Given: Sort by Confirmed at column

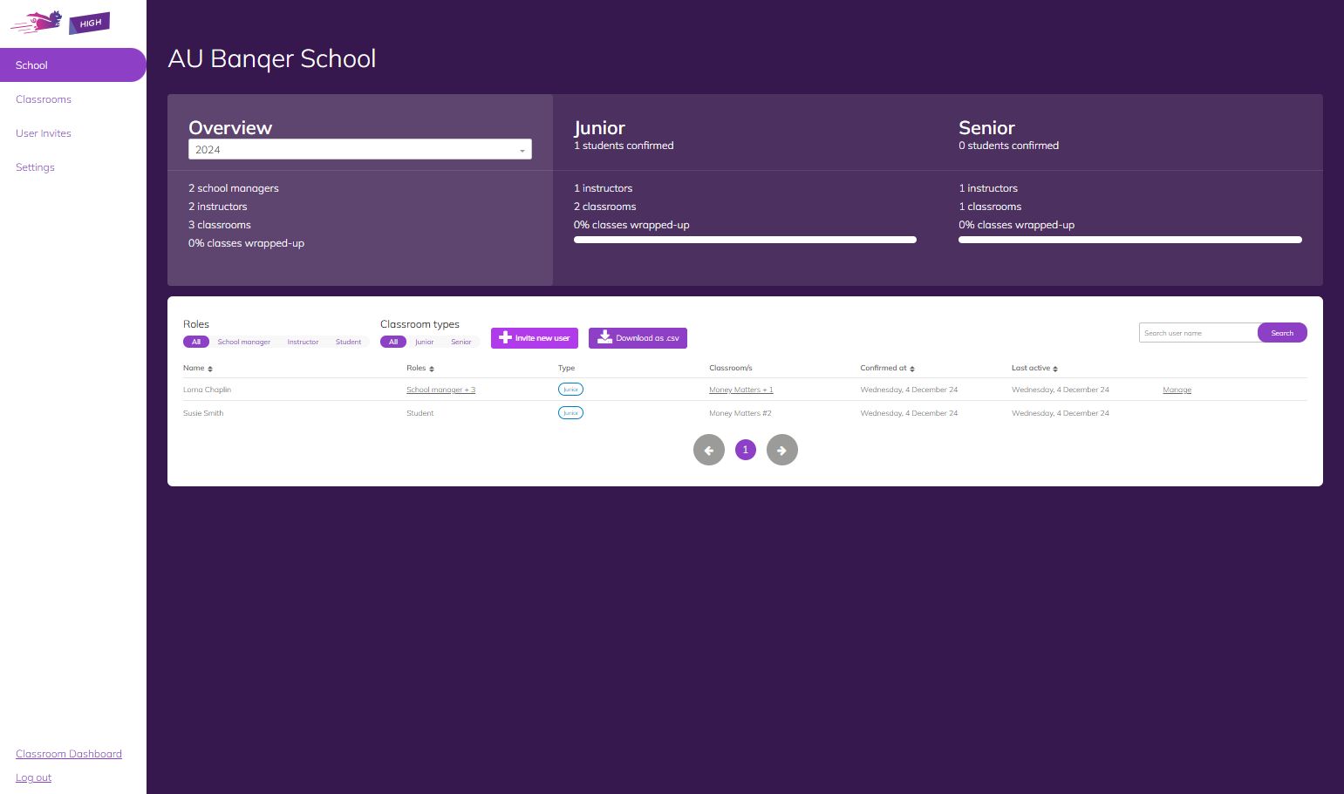Looking at the screenshot, I should click(x=888, y=368).
